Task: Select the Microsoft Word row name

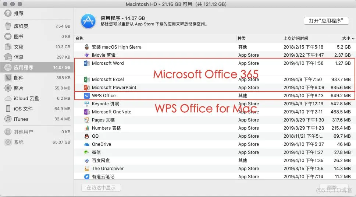Action: [108, 63]
